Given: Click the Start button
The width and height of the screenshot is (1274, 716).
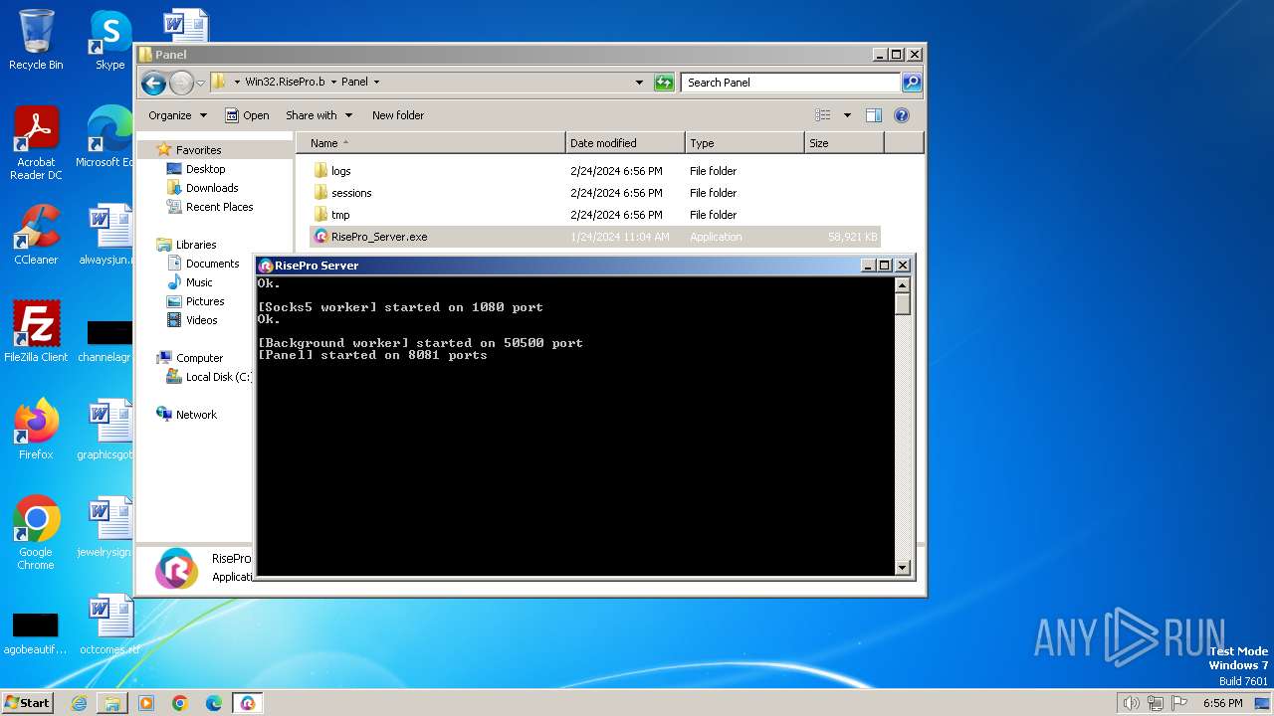Looking at the screenshot, I should [x=28, y=703].
